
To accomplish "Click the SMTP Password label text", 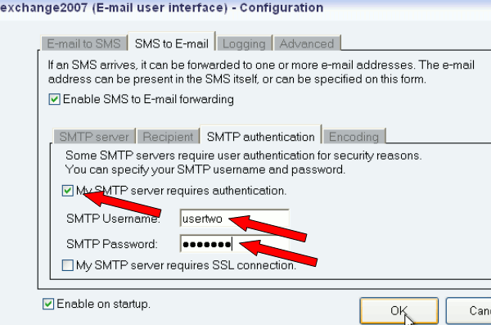I will (x=112, y=244).
